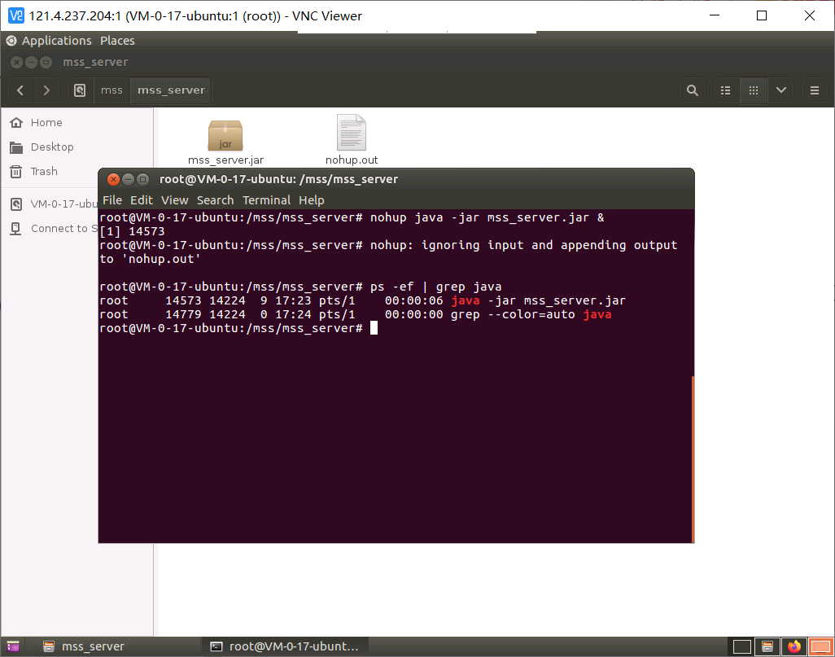Select the nohup.out file
Viewport: 835px width, 657px height.
352,140
